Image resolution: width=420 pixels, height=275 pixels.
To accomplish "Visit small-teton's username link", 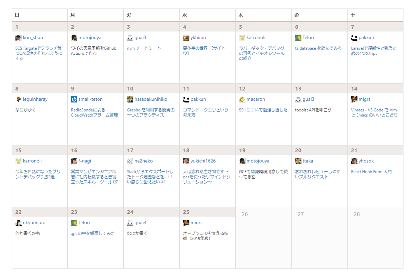I will [90, 99].
